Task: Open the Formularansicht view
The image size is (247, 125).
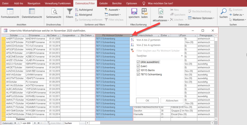Action: (10, 13)
